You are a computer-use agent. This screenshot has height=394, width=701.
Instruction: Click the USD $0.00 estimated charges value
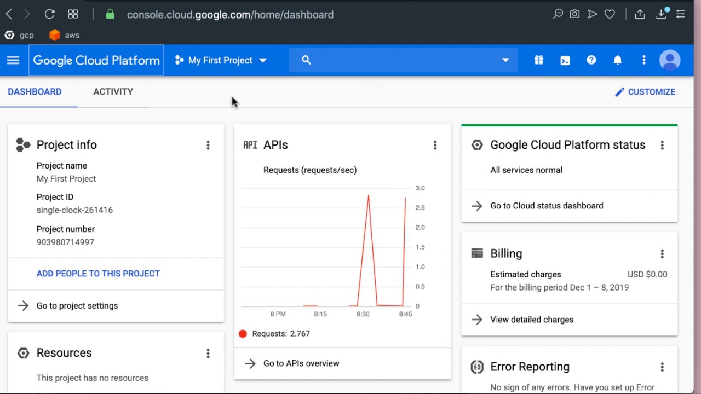(x=647, y=274)
